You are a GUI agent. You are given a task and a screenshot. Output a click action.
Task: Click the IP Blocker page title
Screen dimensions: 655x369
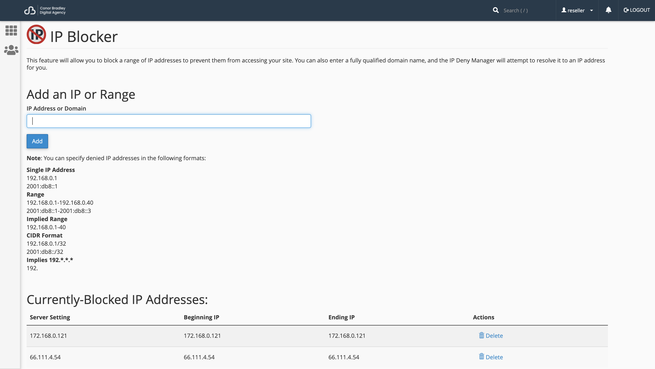[x=84, y=36]
